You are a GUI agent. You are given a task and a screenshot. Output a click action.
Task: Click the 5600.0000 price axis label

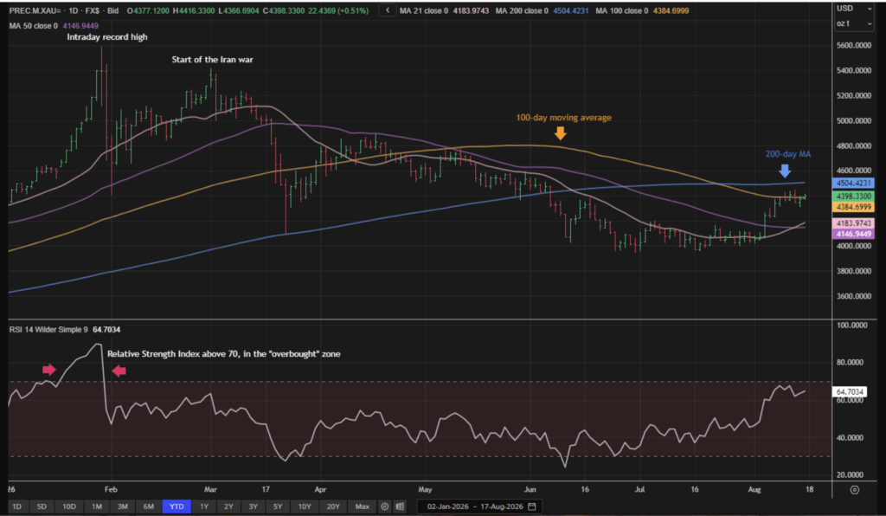(854, 45)
